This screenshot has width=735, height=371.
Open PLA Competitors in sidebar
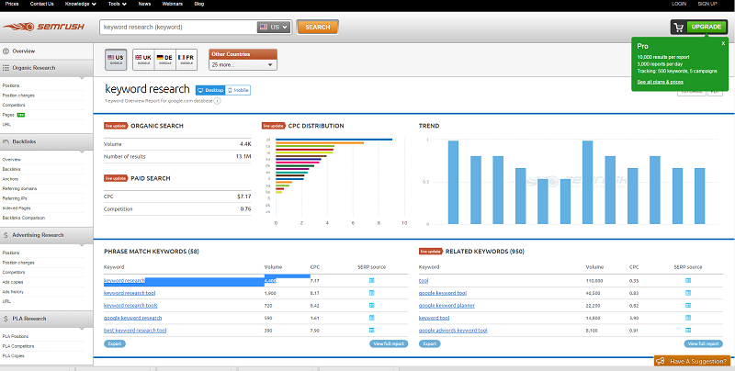point(18,346)
